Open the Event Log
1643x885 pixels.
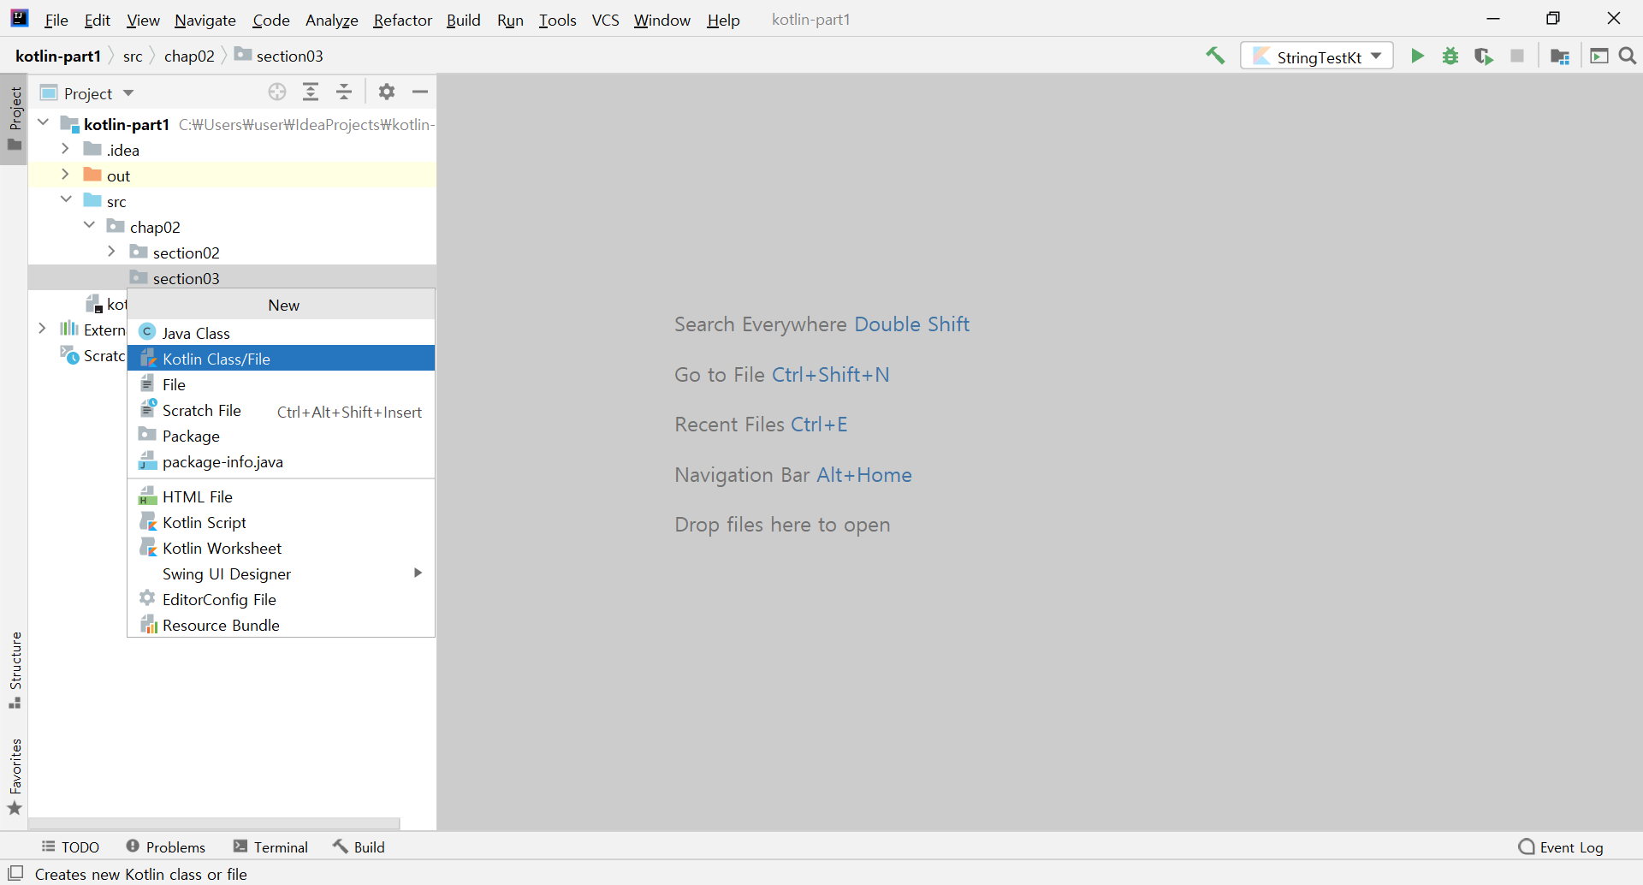(x=1561, y=847)
